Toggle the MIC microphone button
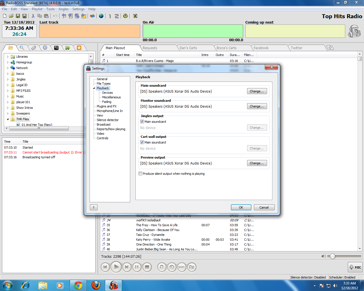Screen dimensions: 364x291 [355, 267]
